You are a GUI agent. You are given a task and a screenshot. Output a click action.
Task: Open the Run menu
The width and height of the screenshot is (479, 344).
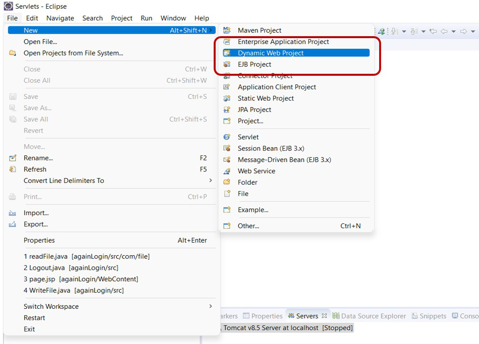pyautogui.click(x=146, y=18)
